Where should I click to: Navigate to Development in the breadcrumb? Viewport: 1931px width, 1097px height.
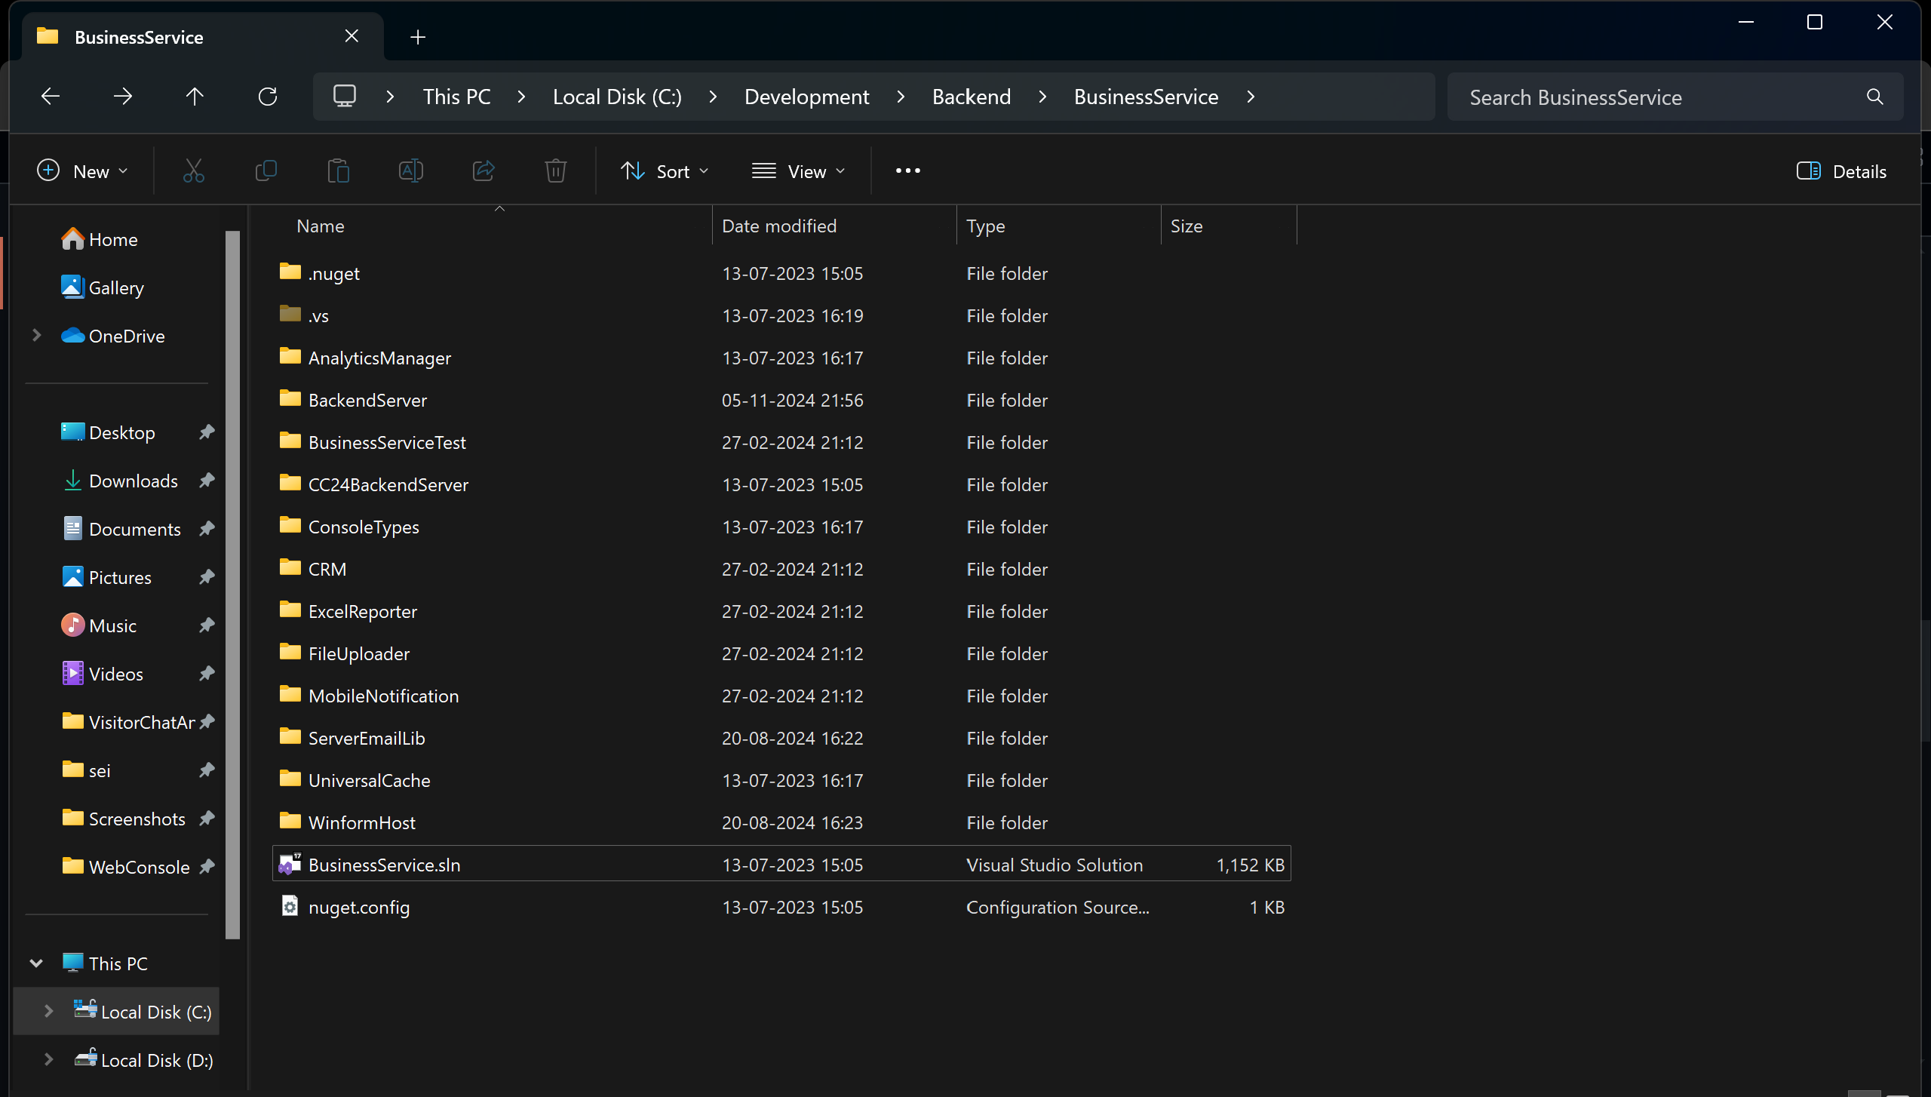(x=806, y=96)
